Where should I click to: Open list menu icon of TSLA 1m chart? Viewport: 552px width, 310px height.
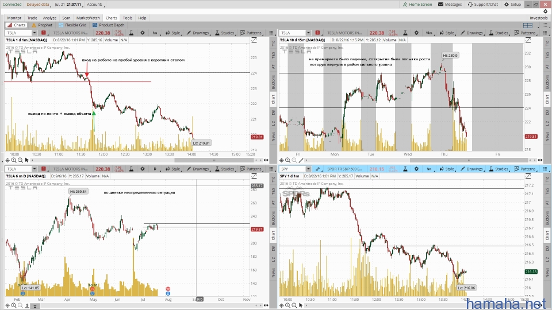[271, 33]
